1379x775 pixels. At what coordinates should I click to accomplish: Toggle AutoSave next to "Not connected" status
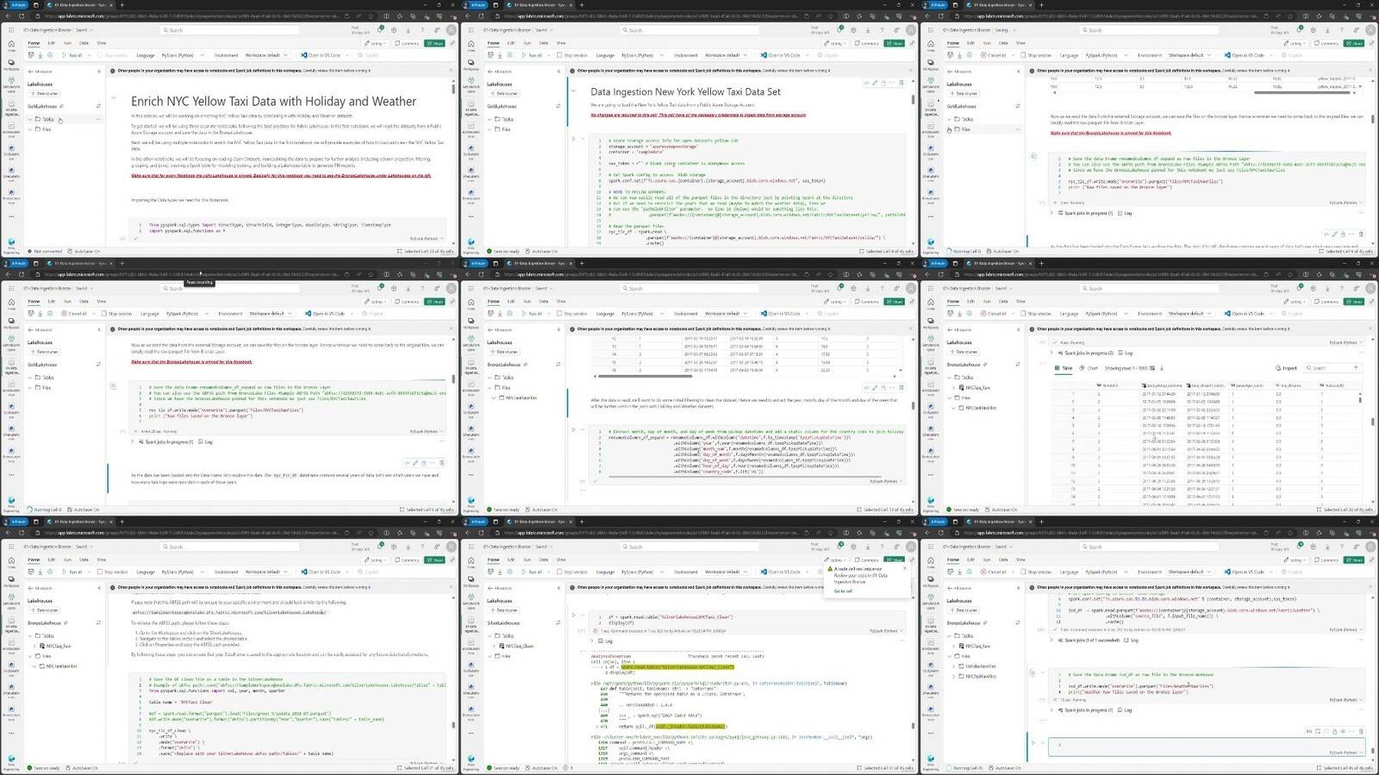click(x=84, y=252)
